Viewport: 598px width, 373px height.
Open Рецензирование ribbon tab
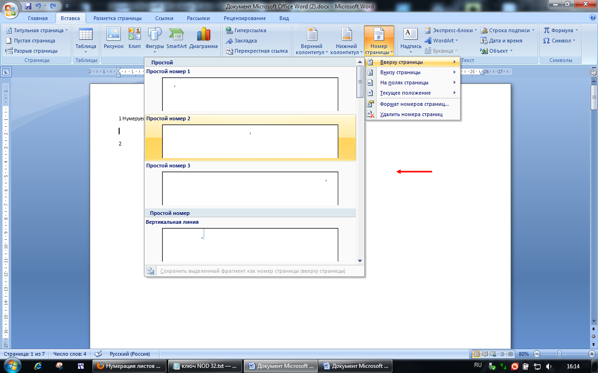click(x=245, y=18)
